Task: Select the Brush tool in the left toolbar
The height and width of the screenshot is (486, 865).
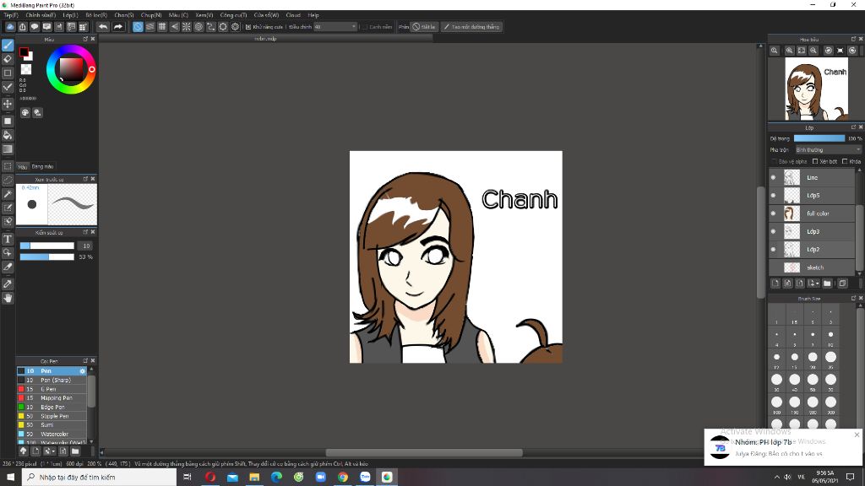Action: [8, 46]
